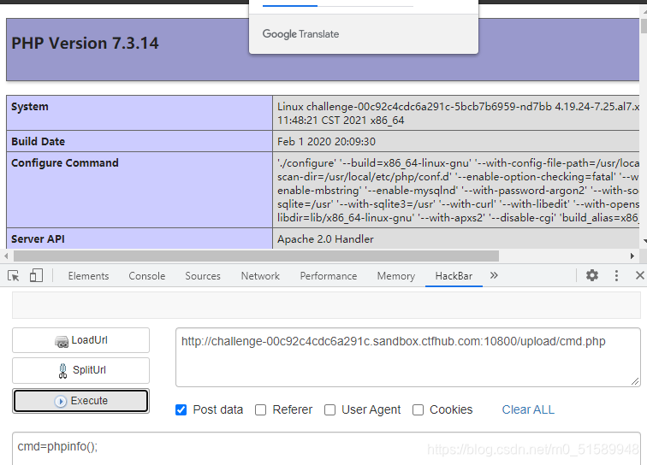Click the LoadUrl button

pyautogui.click(x=80, y=340)
